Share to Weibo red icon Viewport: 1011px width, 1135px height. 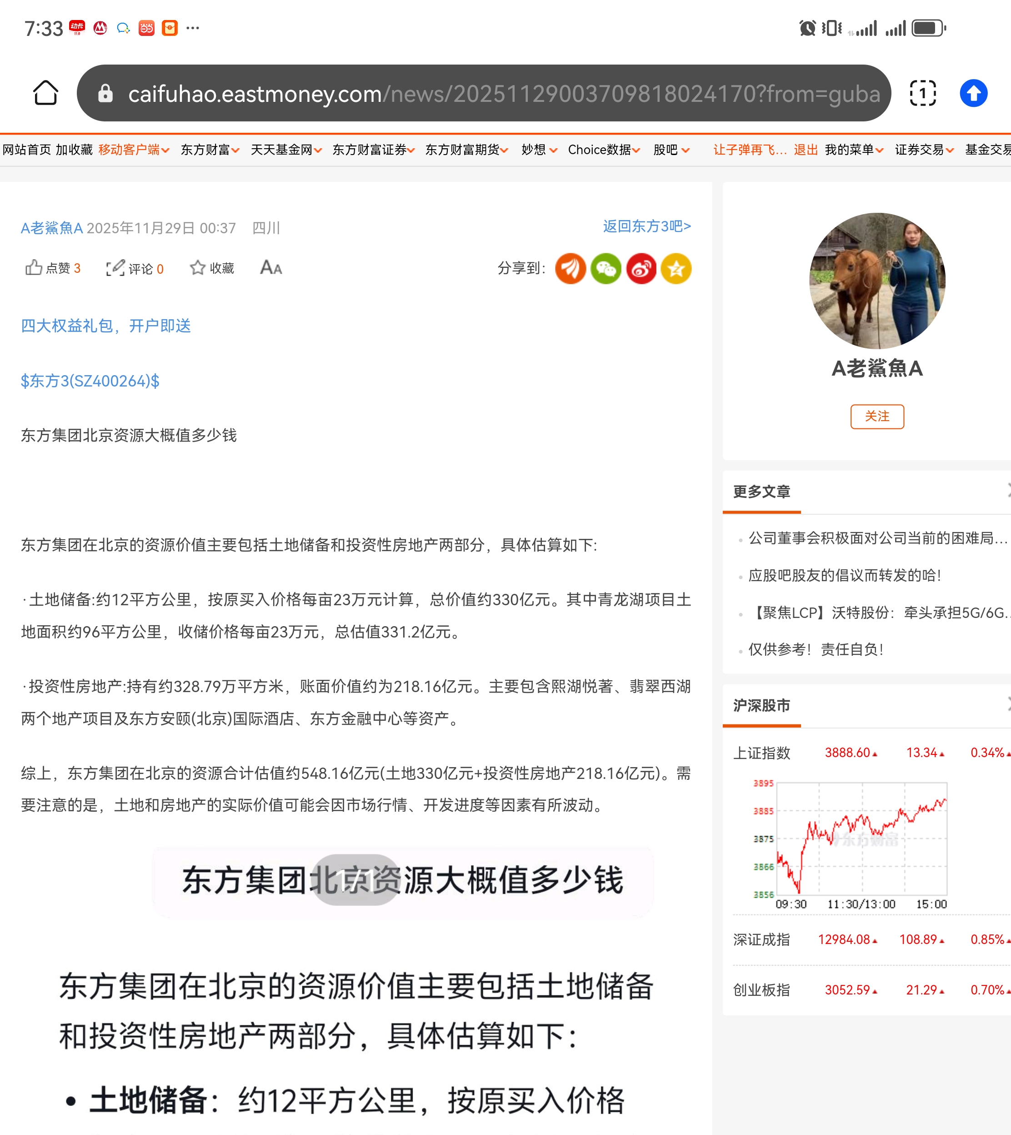pos(641,269)
